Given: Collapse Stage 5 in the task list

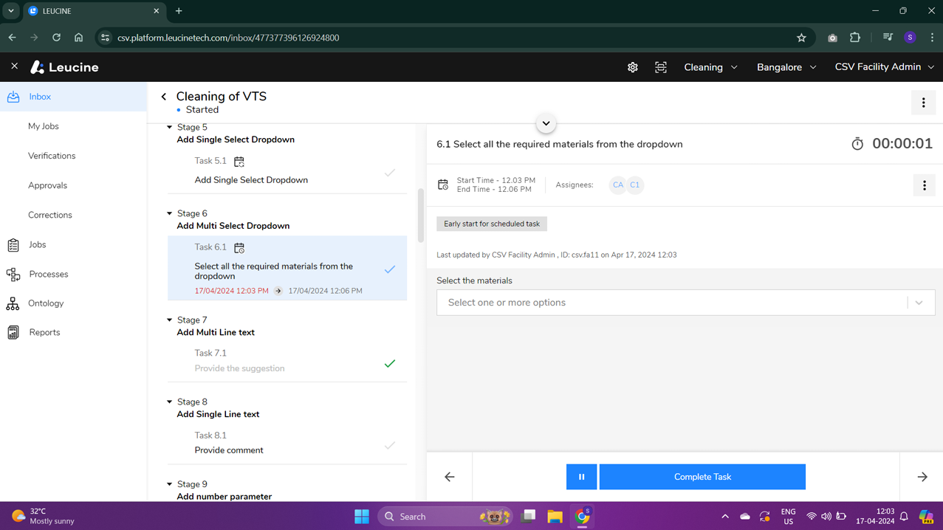Looking at the screenshot, I should (170, 128).
